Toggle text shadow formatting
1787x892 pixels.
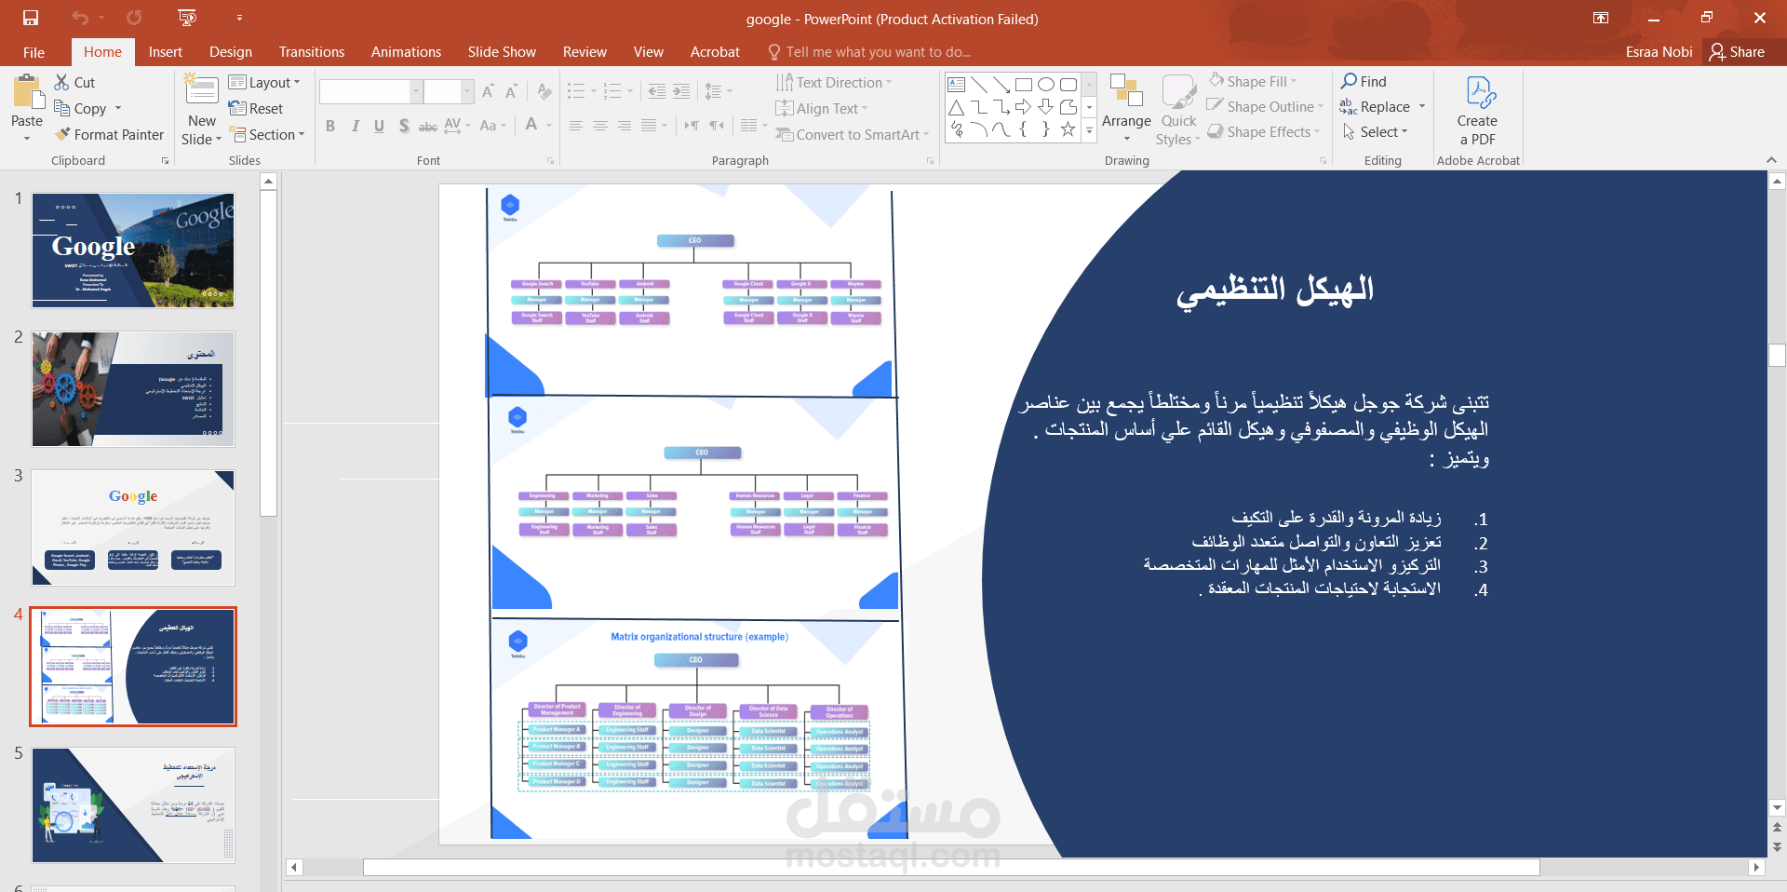403,126
